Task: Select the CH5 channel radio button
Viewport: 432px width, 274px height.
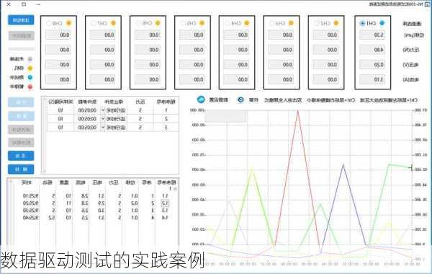Action: tap(183, 23)
